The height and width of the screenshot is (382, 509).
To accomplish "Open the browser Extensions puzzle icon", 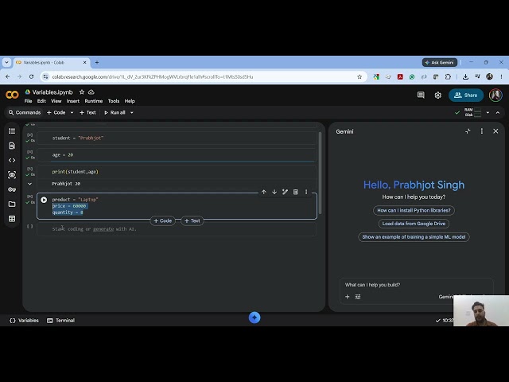I will [x=448, y=77].
